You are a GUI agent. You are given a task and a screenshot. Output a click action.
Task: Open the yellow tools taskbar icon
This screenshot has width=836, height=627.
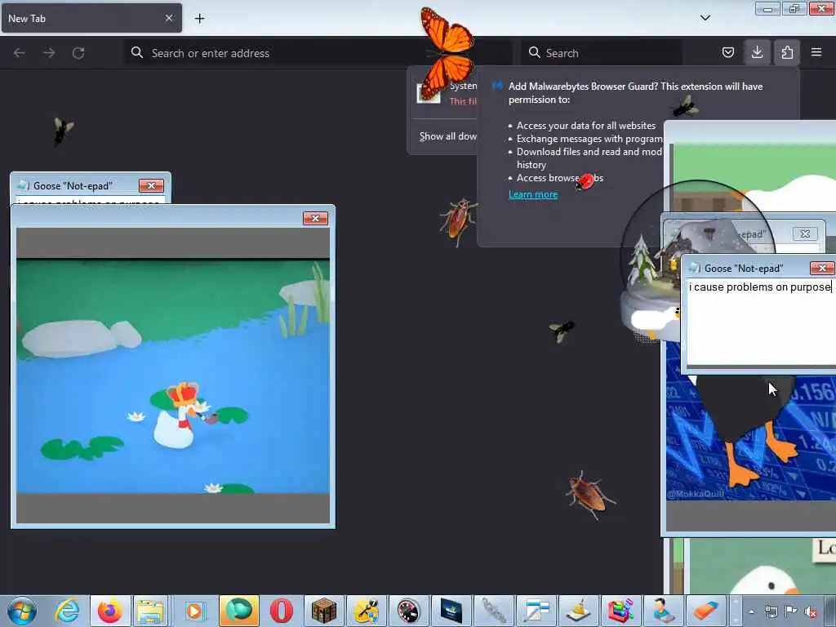pyautogui.click(x=366, y=611)
